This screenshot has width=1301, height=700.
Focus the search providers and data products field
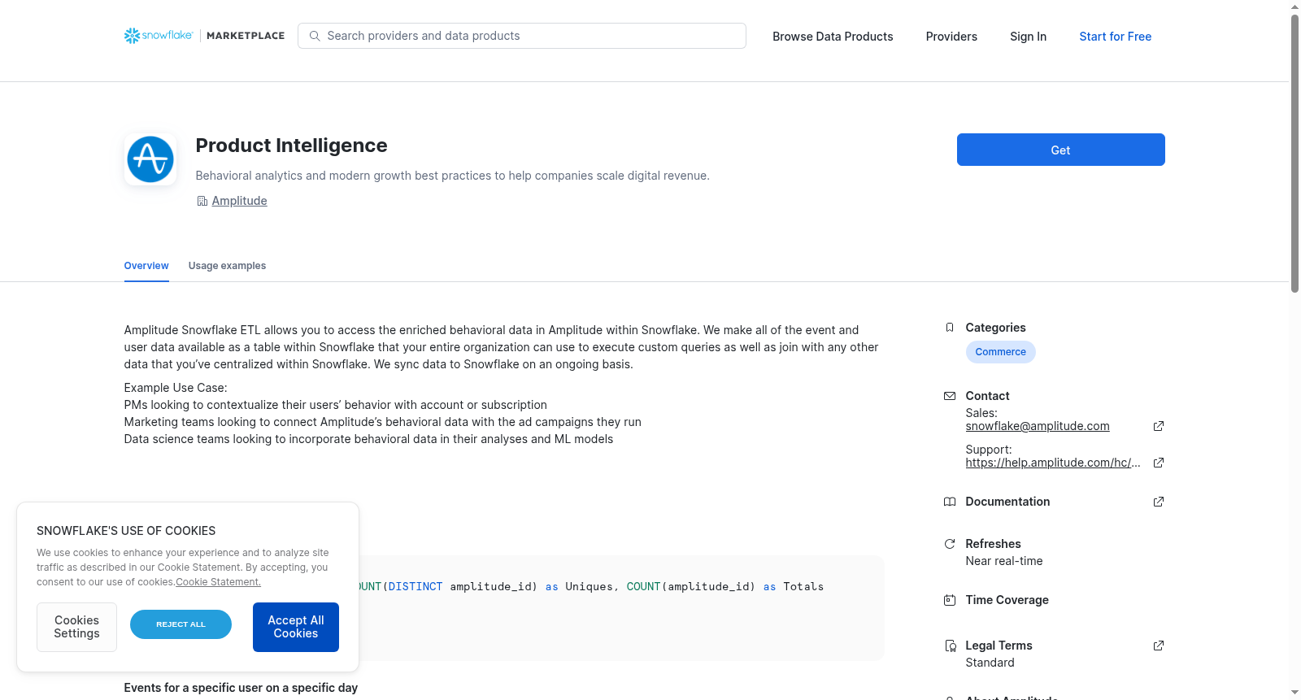point(522,36)
